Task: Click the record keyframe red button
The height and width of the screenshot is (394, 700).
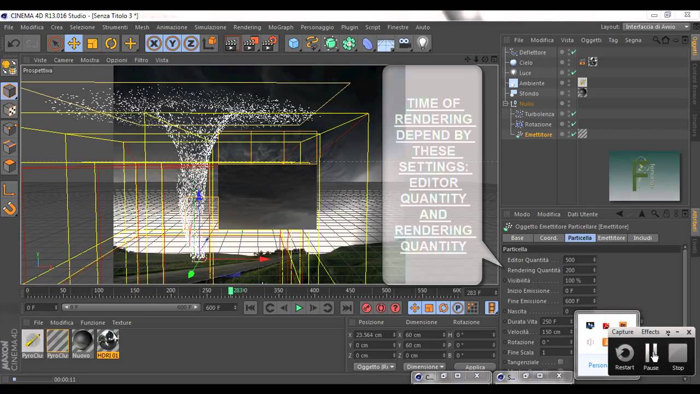Action: (367, 308)
